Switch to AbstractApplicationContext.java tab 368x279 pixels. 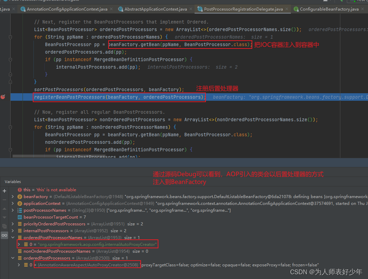[x=156, y=9]
